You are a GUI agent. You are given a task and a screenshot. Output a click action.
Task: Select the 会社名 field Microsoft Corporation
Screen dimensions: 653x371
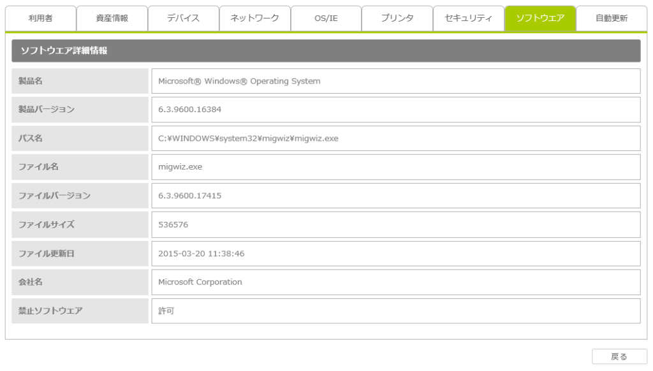point(395,282)
